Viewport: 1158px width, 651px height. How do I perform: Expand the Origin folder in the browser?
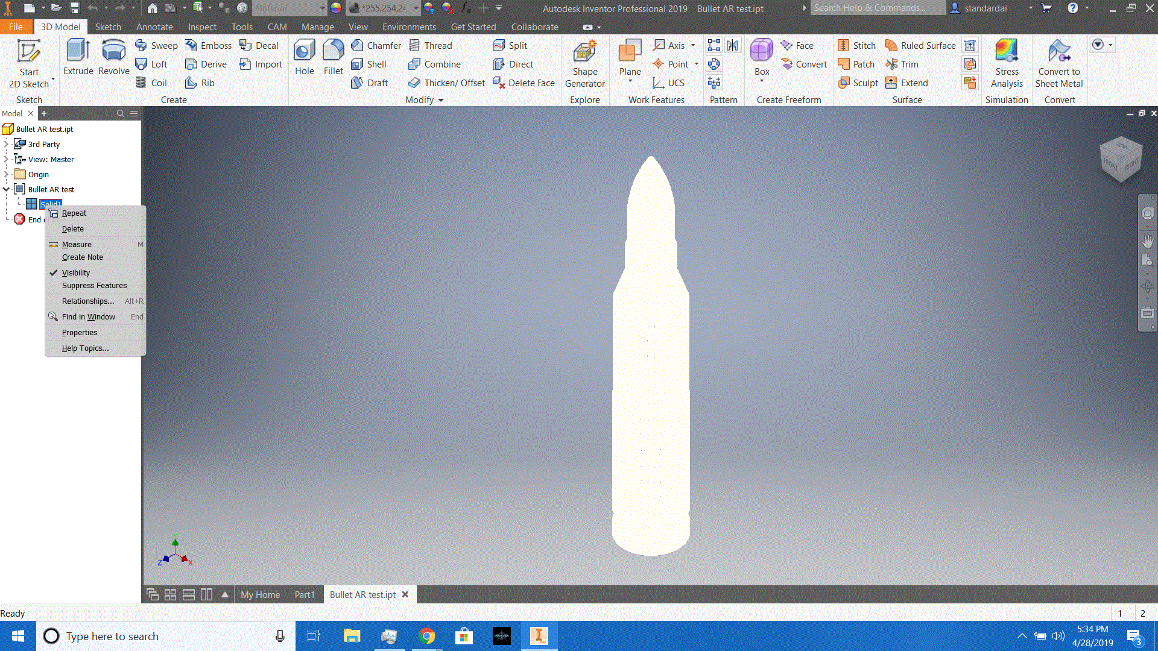point(7,174)
